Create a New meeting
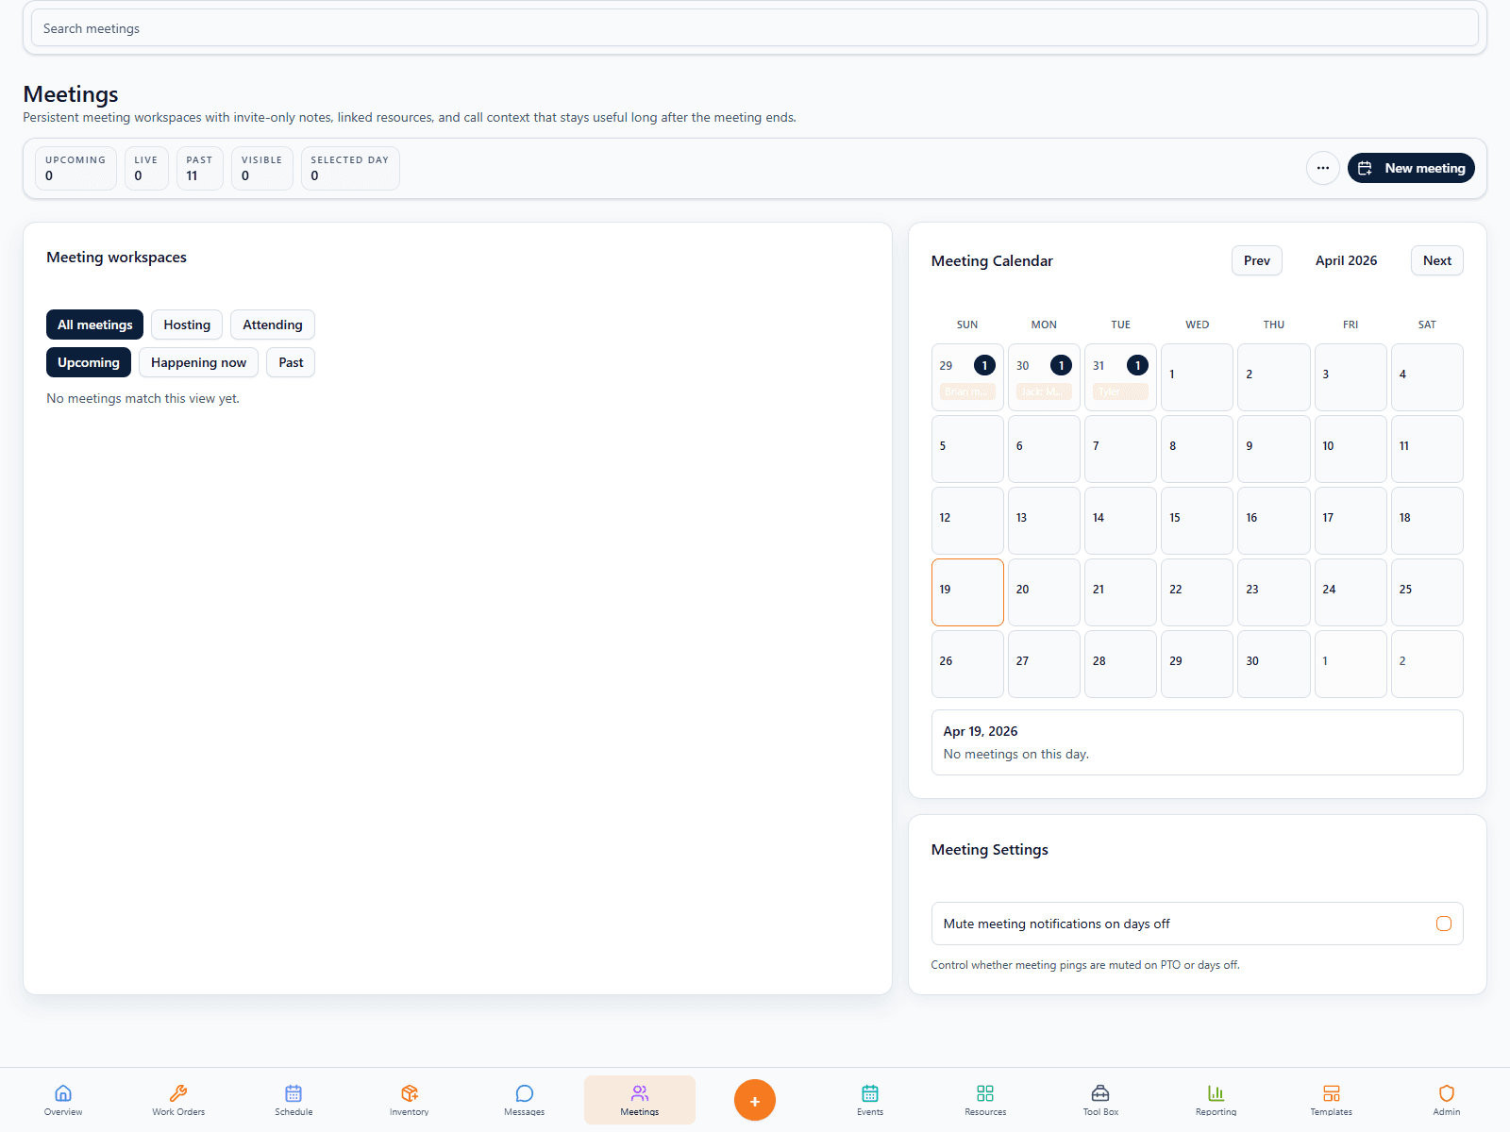Image resolution: width=1510 pixels, height=1132 pixels. tap(1411, 168)
